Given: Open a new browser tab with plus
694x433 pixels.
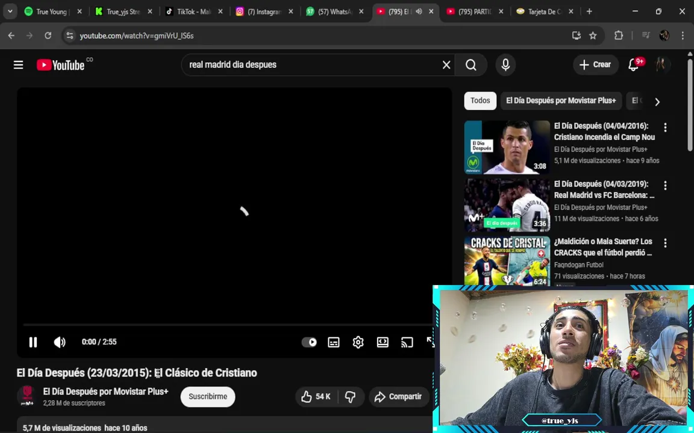Looking at the screenshot, I should tap(589, 11).
